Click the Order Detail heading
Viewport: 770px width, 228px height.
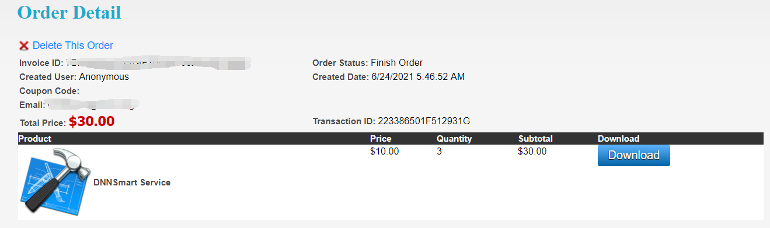69,12
